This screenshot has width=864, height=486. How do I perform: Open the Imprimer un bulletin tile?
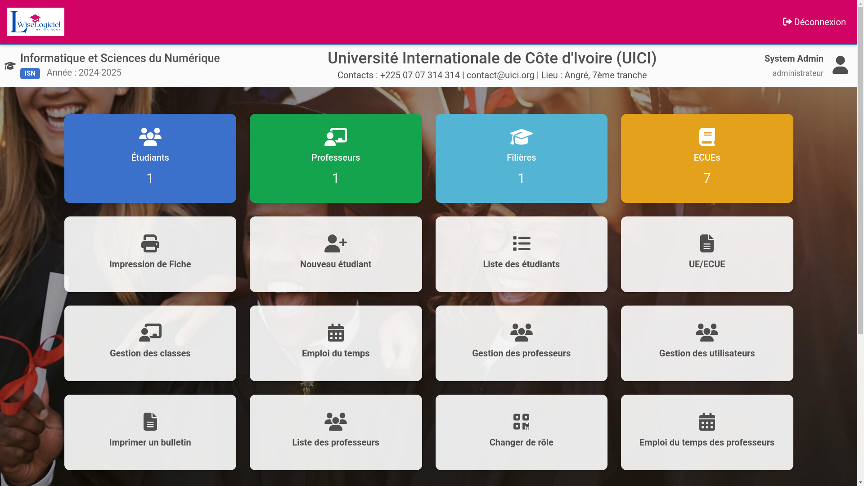150,432
